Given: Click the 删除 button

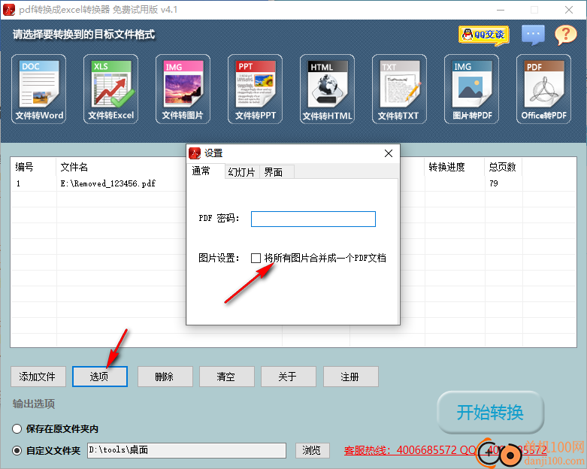Looking at the screenshot, I should tap(165, 377).
